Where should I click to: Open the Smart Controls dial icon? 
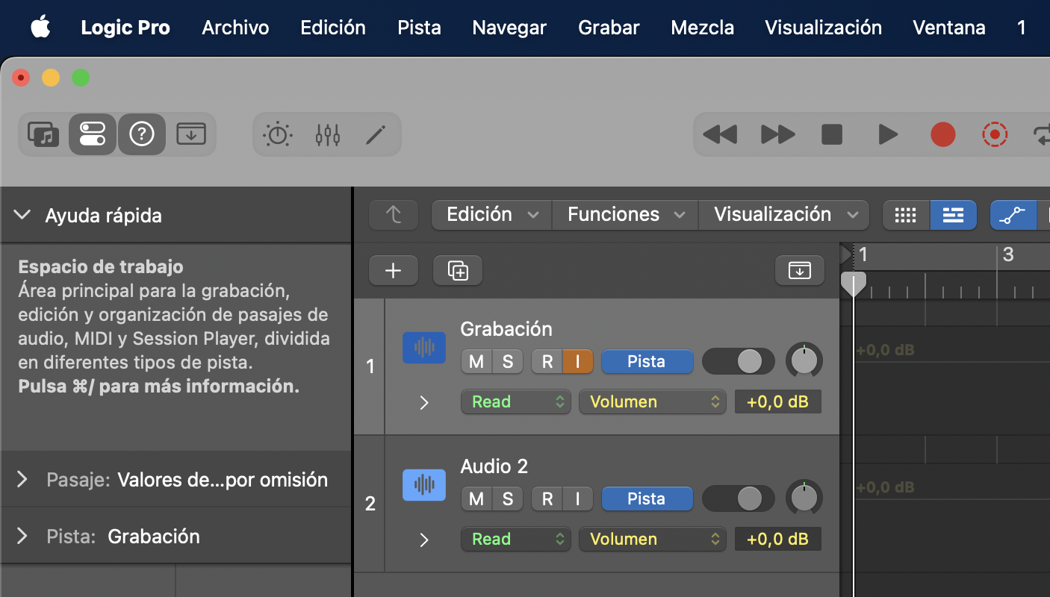278,134
